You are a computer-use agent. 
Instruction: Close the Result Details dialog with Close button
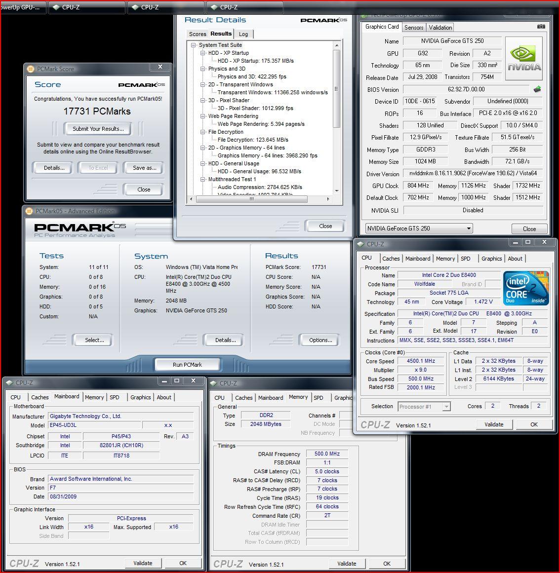[325, 226]
